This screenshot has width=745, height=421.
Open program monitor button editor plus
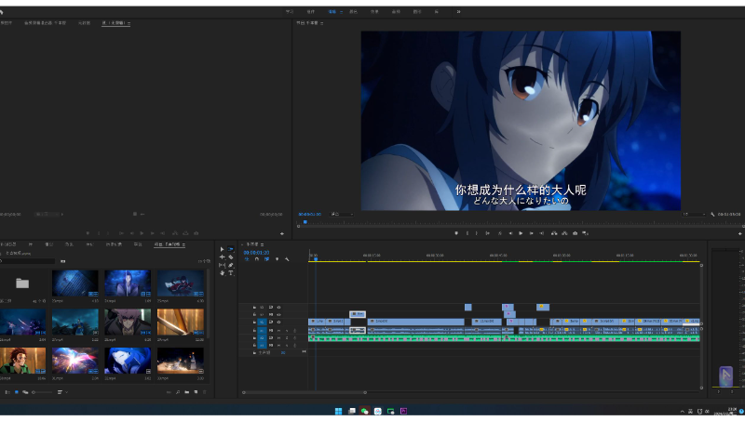(739, 233)
